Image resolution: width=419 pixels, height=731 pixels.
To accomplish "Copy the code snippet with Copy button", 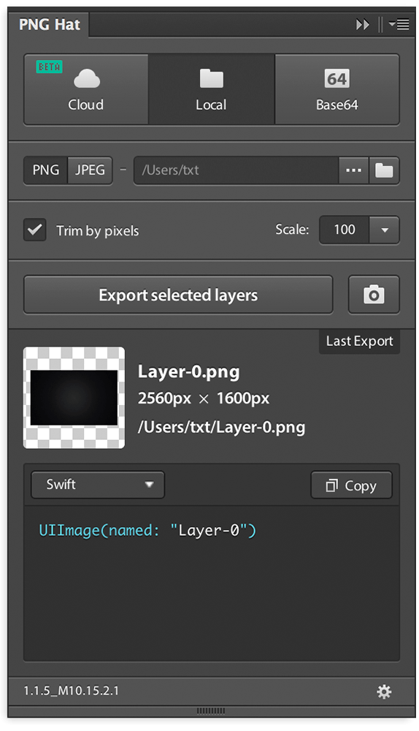I will (x=352, y=485).
